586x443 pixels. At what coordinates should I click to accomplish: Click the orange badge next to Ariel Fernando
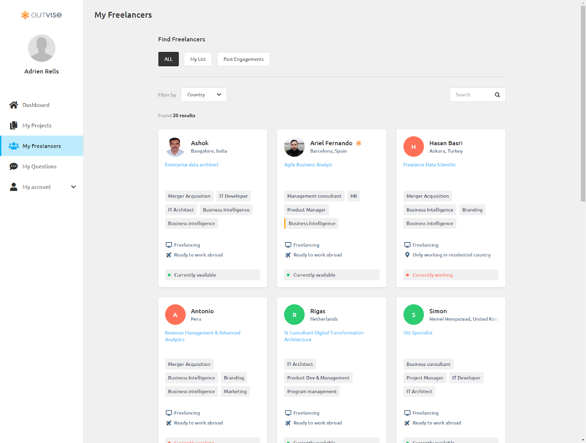[x=359, y=143]
